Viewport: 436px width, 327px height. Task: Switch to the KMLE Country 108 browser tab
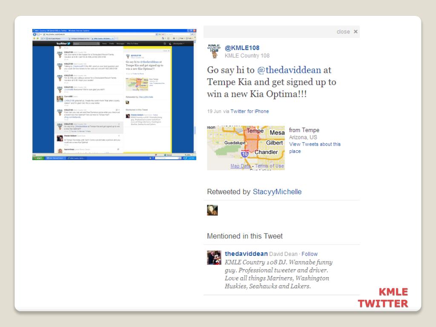click(102, 39)
